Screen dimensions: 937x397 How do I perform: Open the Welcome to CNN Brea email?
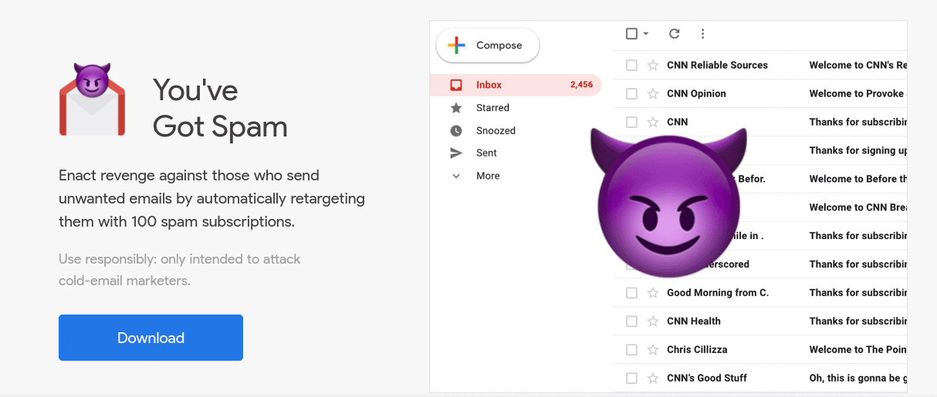click(x=858, y=207)
